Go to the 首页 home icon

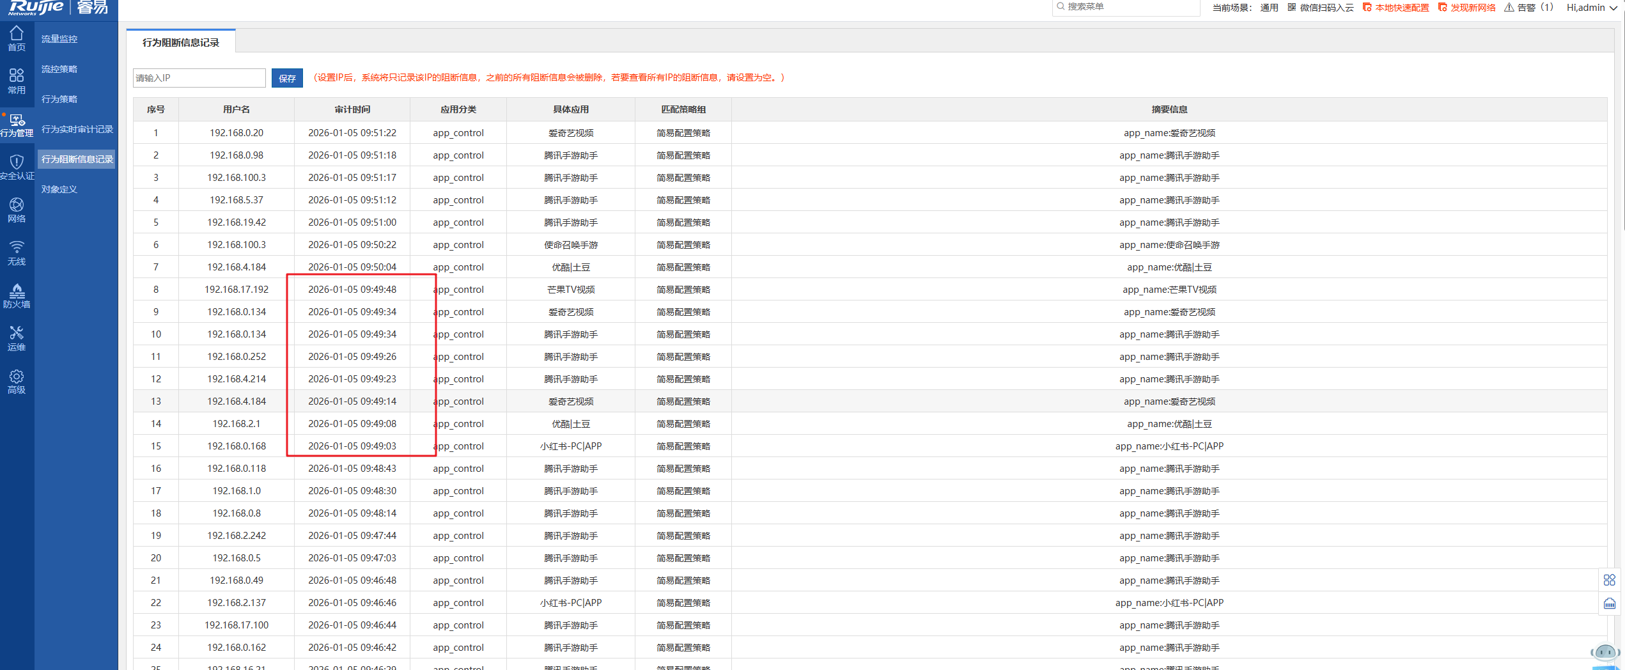pyautogui.click(x=17, y=38)
